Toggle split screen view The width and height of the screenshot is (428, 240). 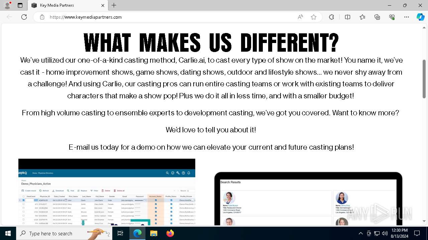tap(347, 17)
